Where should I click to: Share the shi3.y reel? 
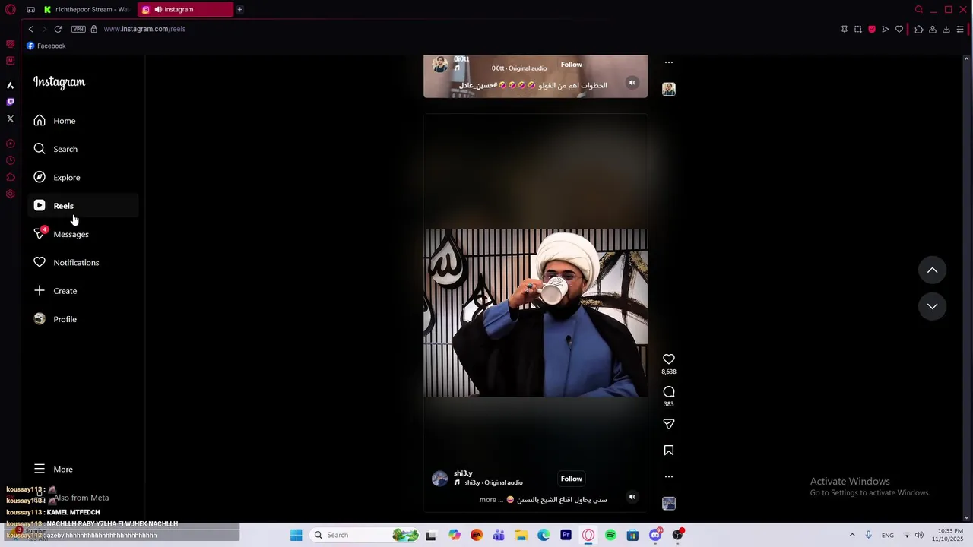tap(669, 424)
